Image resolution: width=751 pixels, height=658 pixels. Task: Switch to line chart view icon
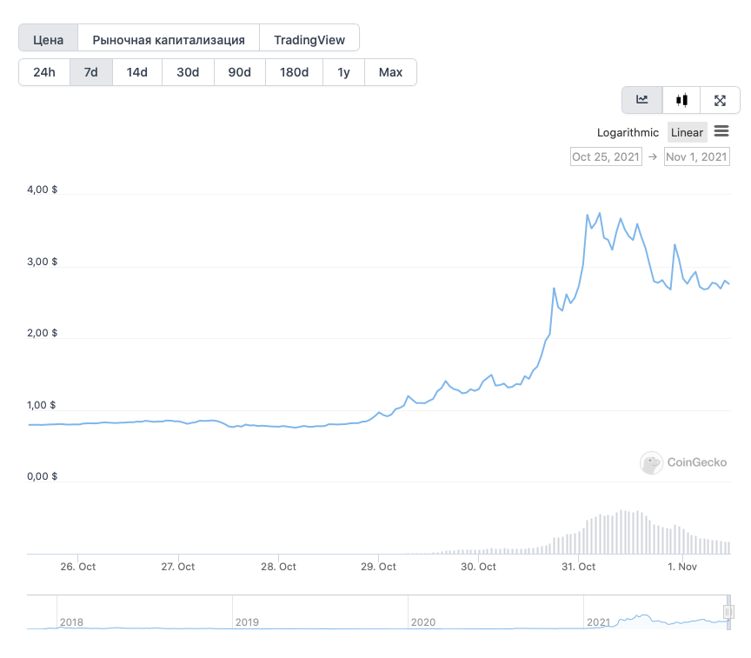point(642,100)
